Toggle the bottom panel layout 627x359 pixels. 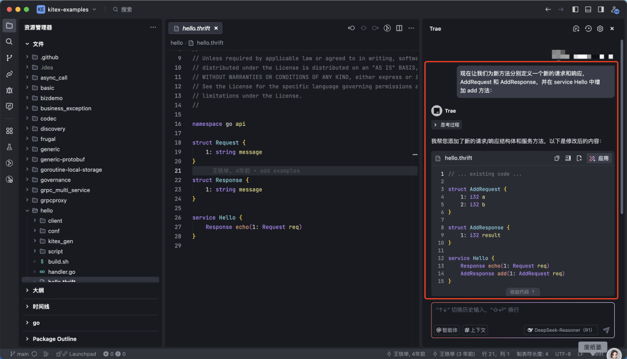[588, 9]
